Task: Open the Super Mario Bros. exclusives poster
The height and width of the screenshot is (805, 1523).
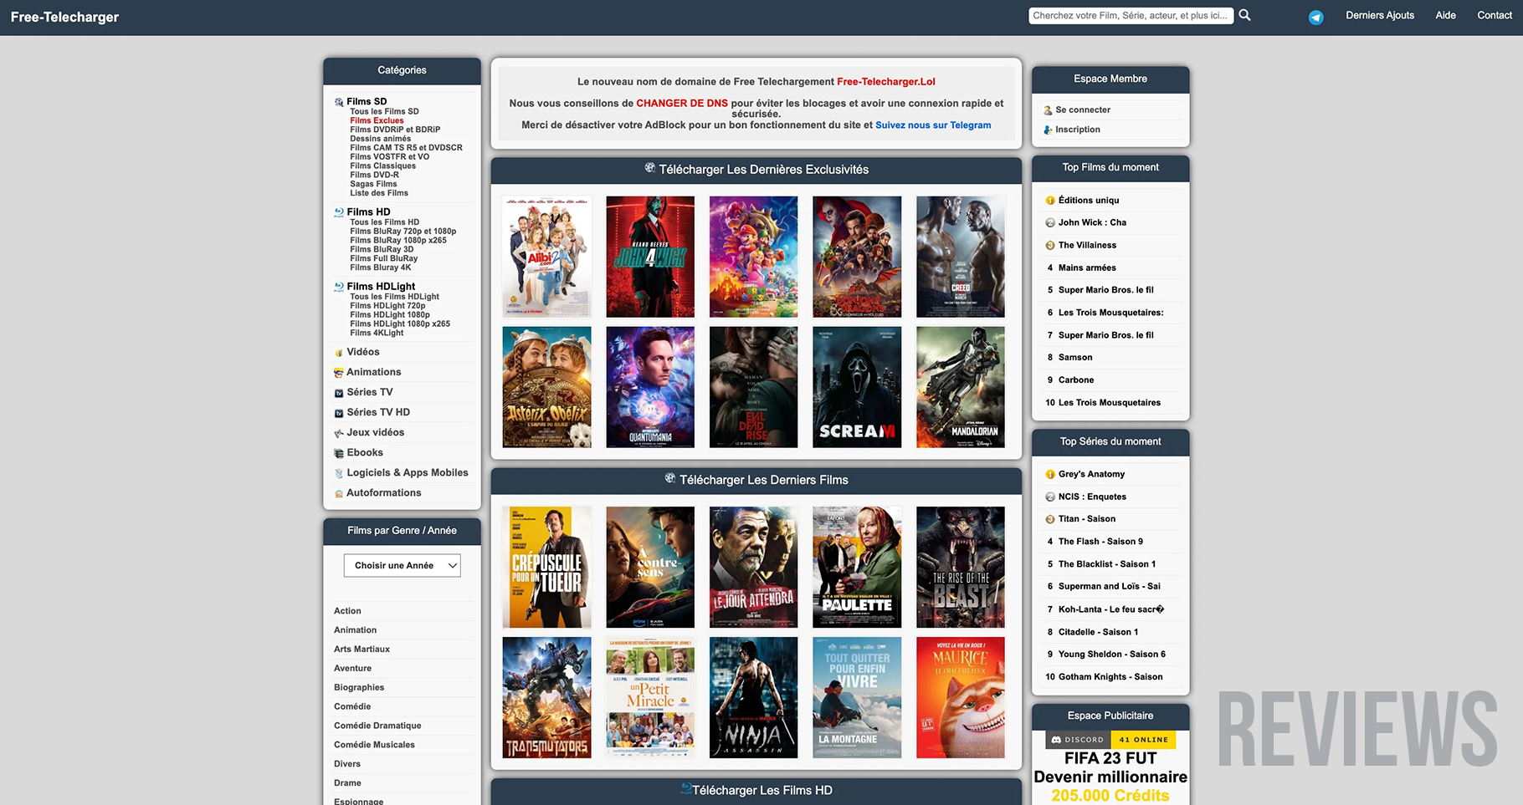Action: pyautogui.click(x=753, y=257)
